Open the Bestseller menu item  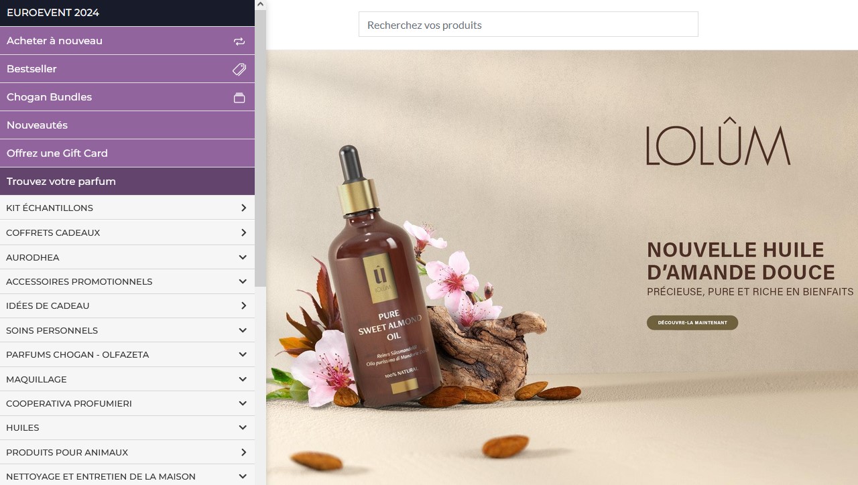pyautogui.click(x=127, y=69)
